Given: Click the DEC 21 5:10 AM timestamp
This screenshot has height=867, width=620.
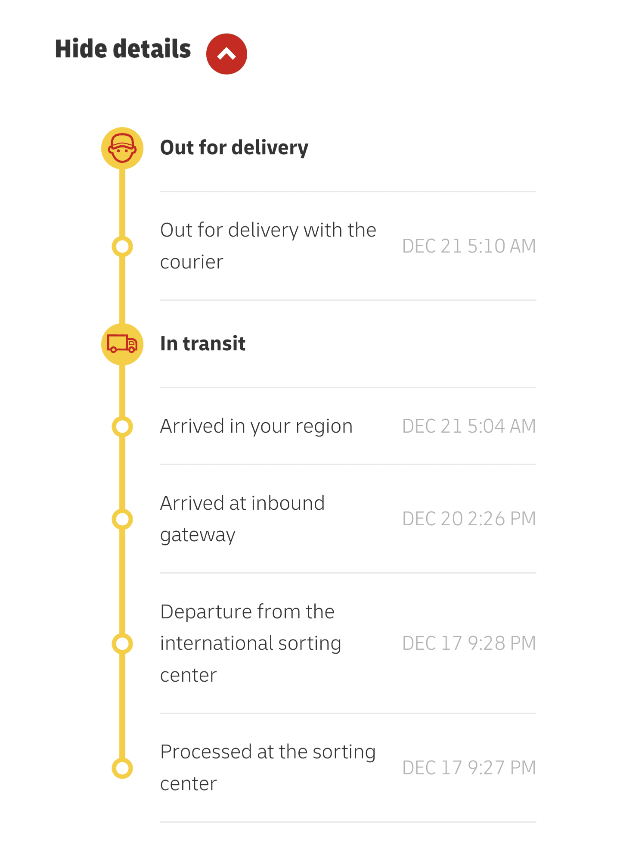Looking at the screenshot, I should click(x=469, y=246).
